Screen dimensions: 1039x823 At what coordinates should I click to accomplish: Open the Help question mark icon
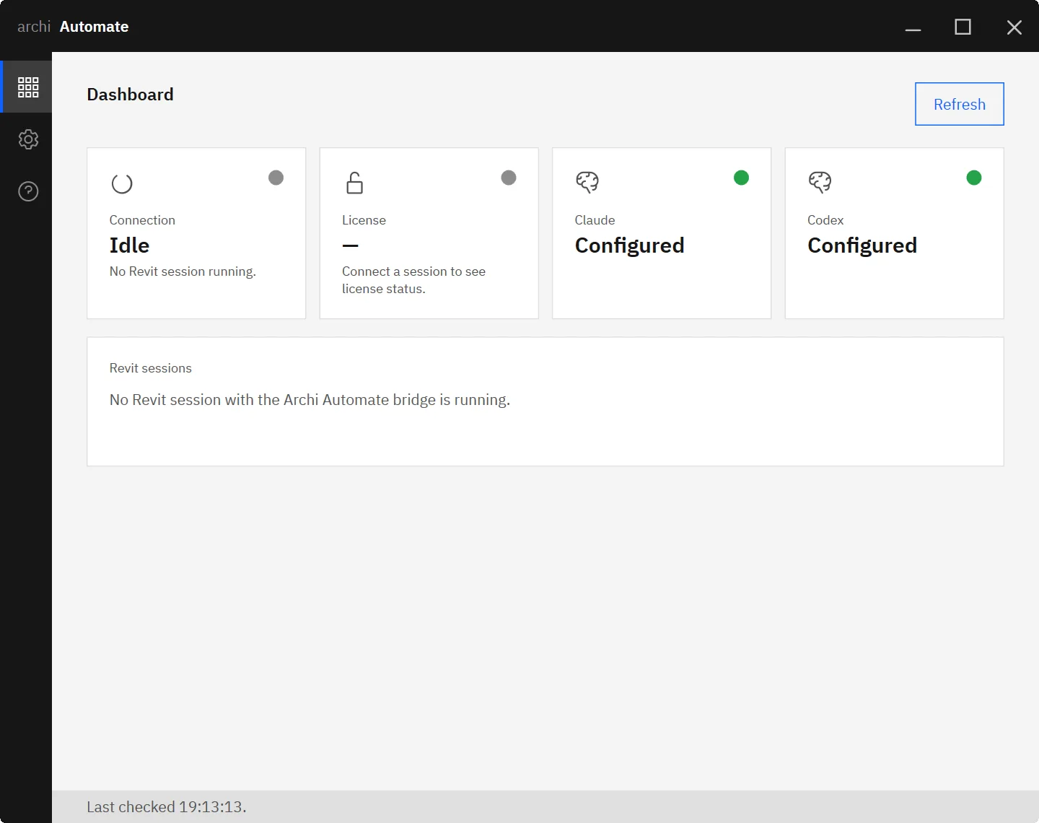28,191
